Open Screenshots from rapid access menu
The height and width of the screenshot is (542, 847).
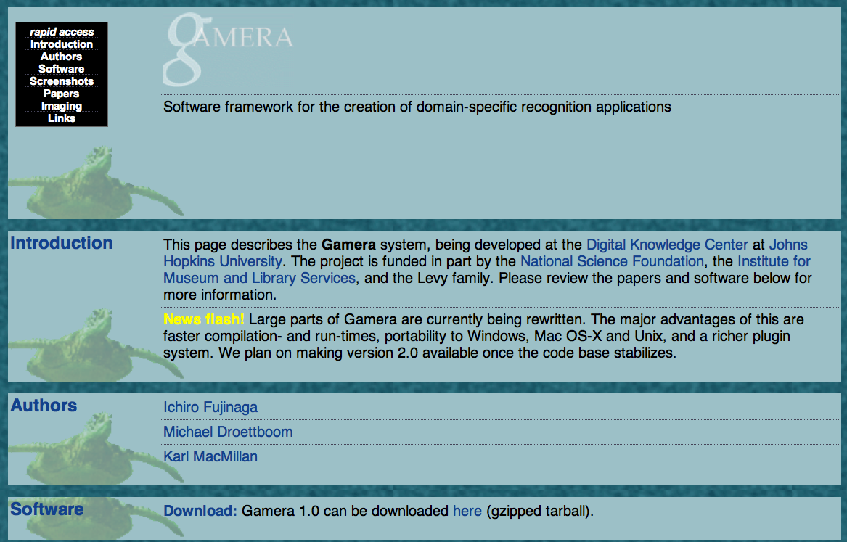(x=62, y=81)
